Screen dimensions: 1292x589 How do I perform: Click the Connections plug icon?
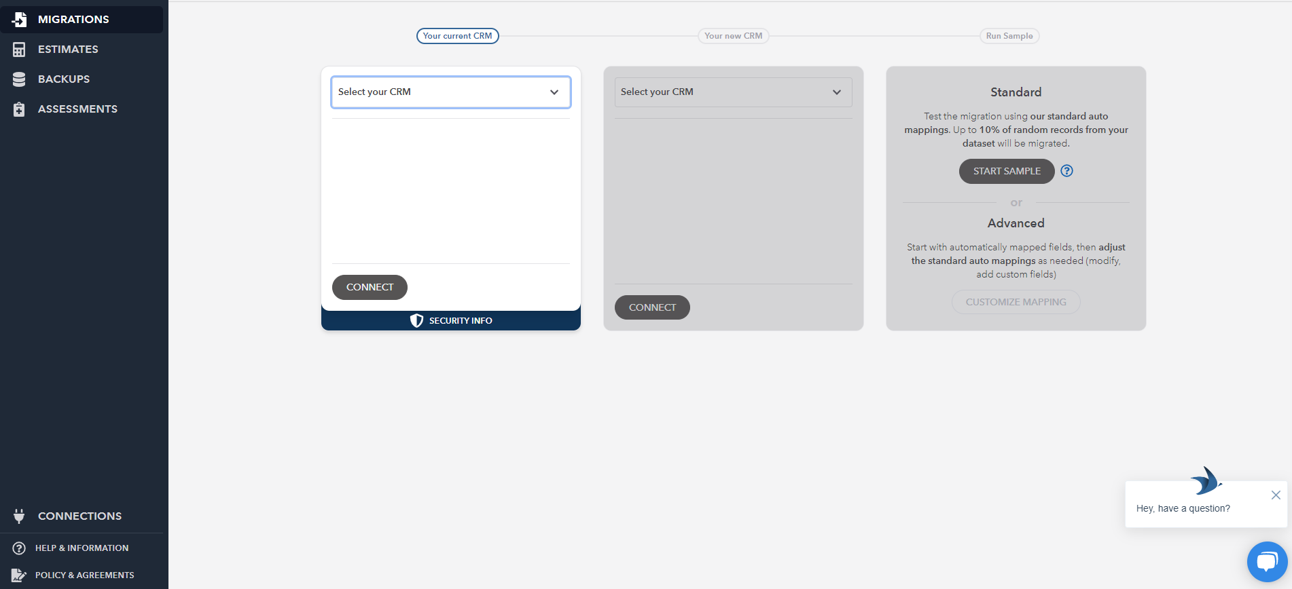coord(19,516)
